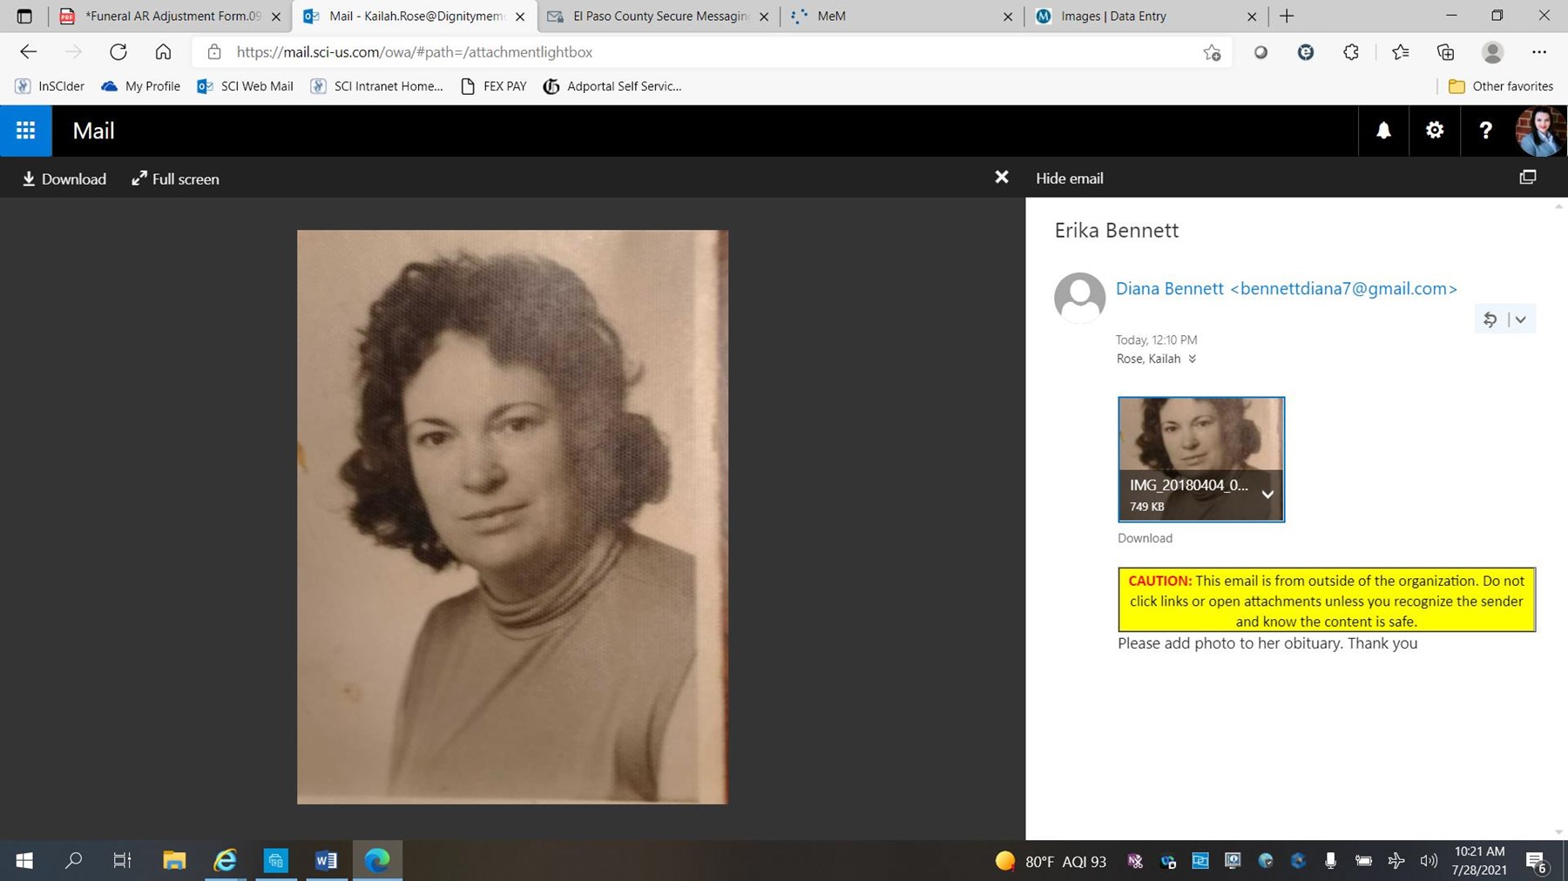Expand the IMG_20180404 attachment dropdown chevron

tap(1268, 494)
